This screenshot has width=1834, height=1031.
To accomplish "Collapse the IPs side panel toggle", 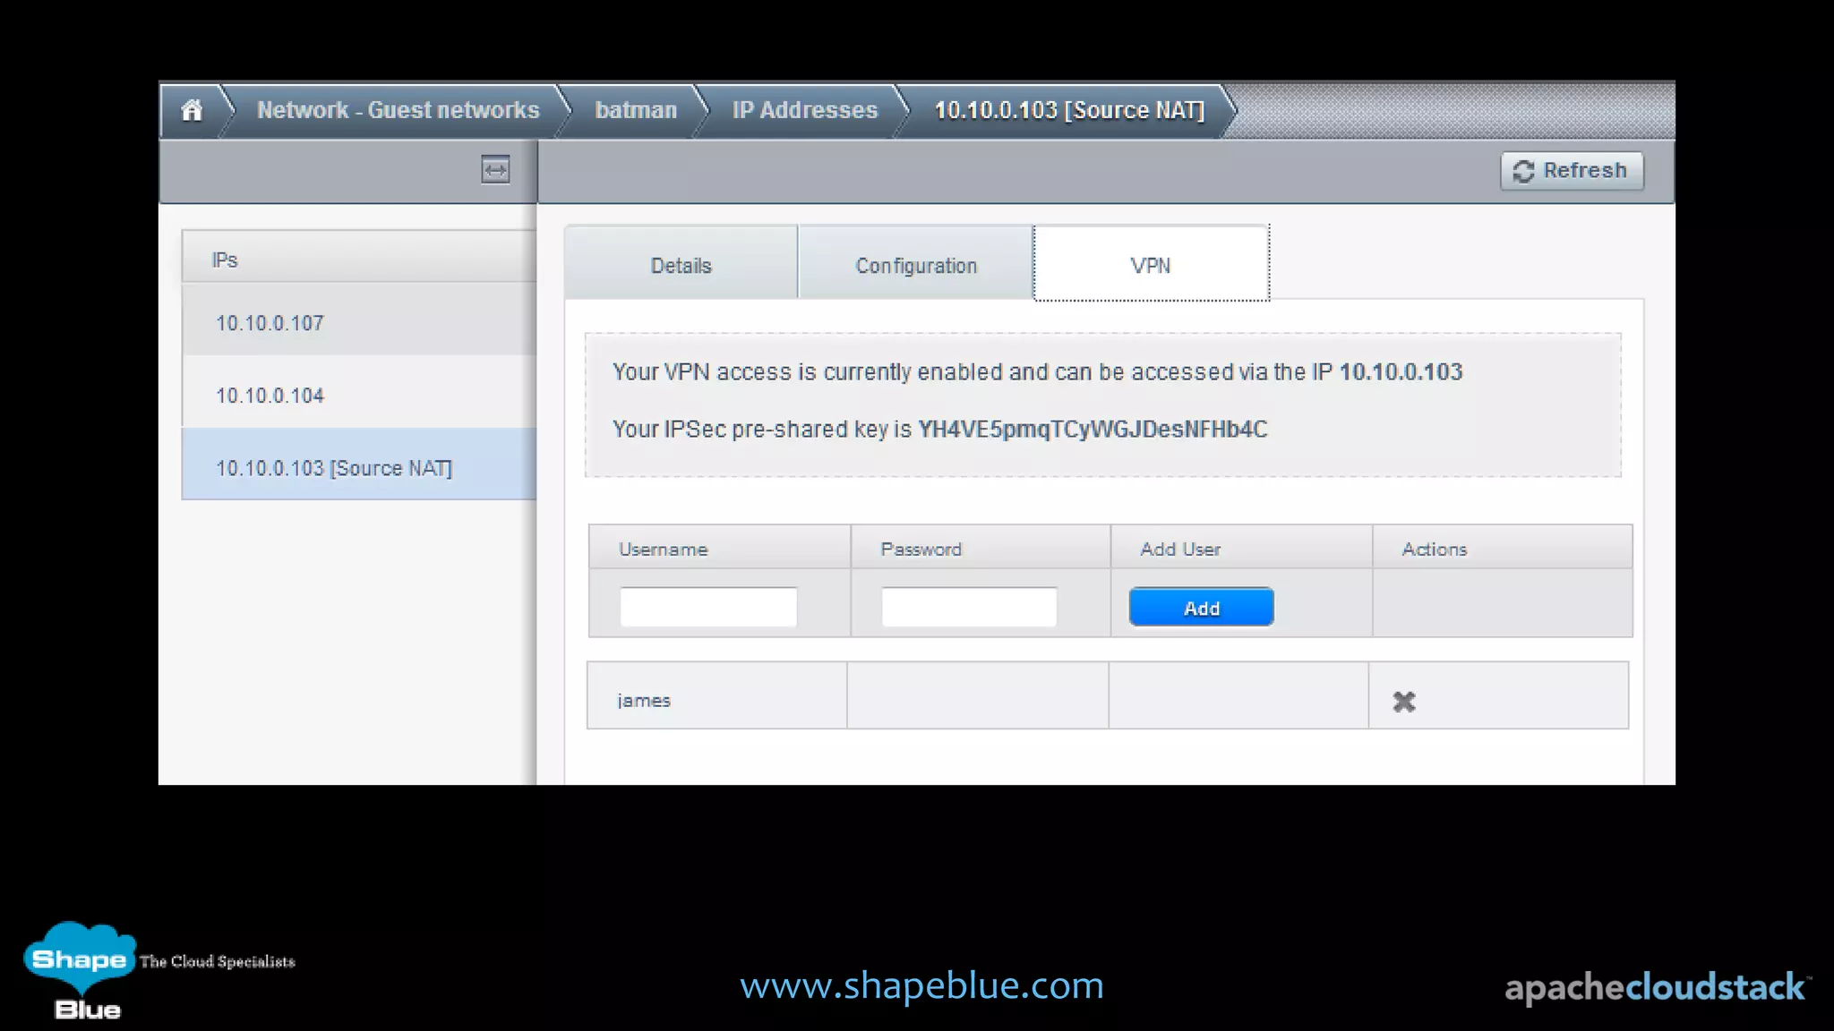I will (x=495, y=169).
